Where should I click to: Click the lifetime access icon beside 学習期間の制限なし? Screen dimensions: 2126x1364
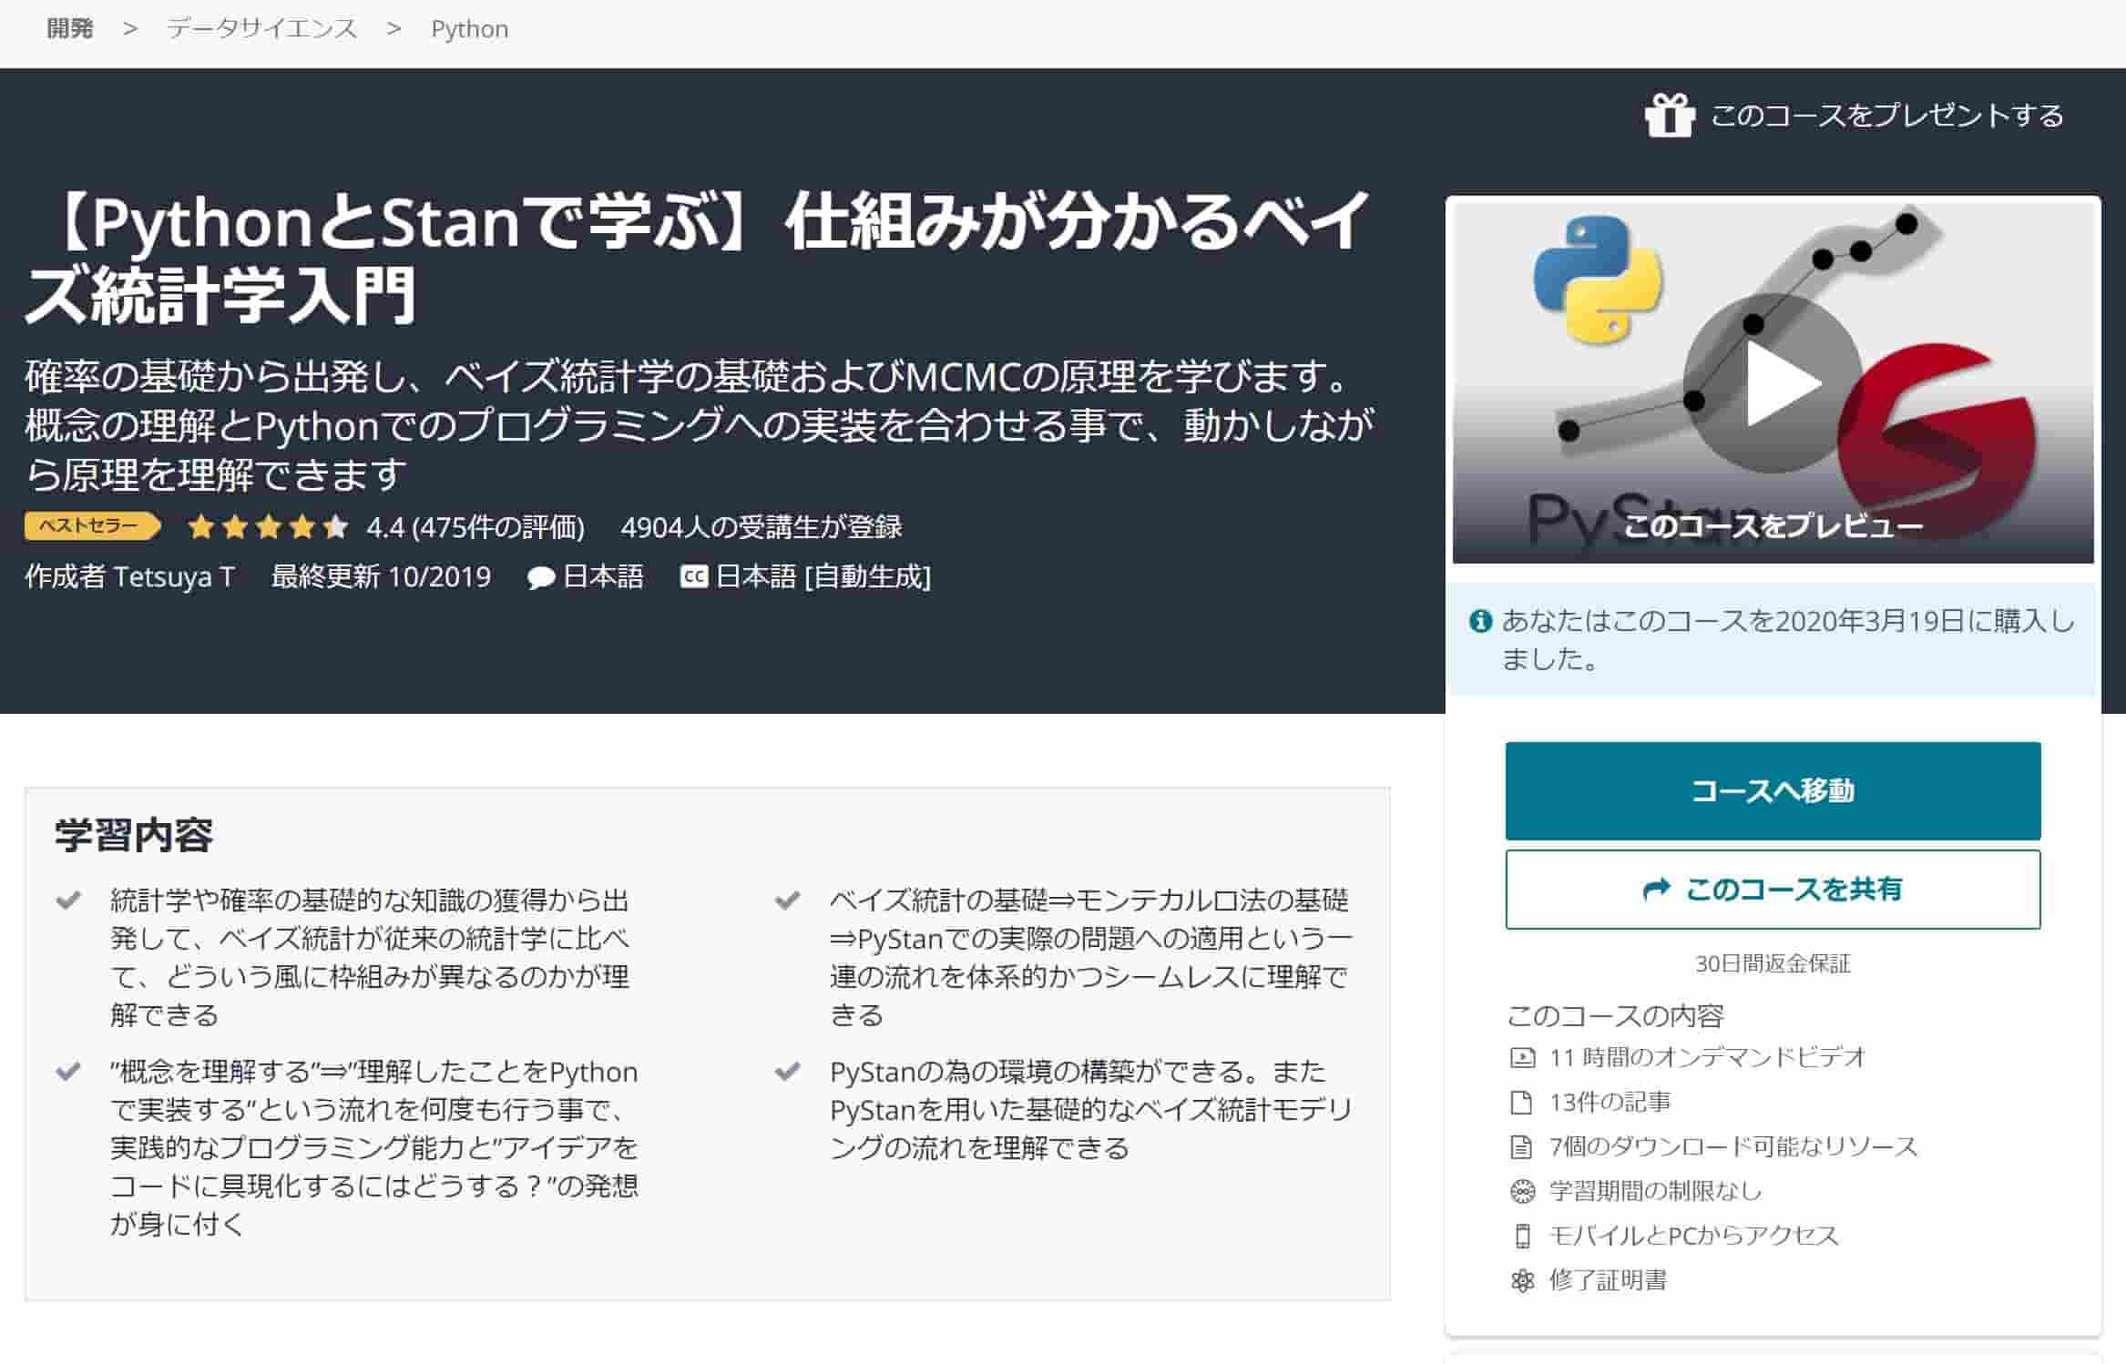point(1522,1191)
